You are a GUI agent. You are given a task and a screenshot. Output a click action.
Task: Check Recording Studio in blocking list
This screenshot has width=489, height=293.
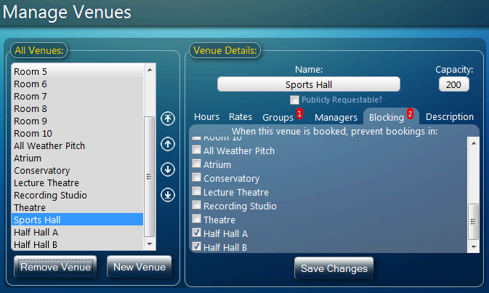(x=196, y=205)
